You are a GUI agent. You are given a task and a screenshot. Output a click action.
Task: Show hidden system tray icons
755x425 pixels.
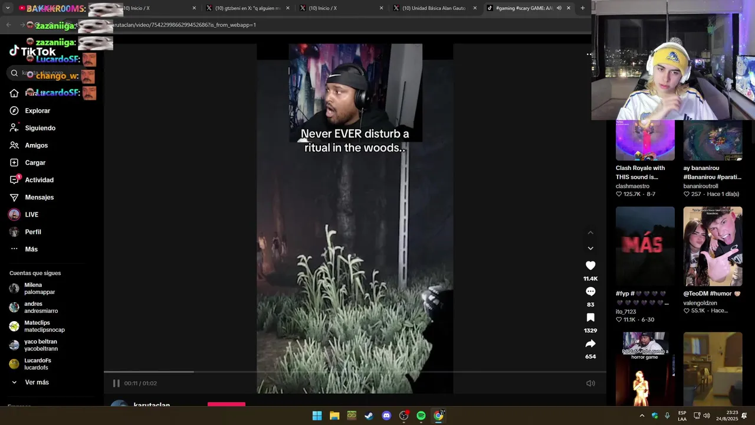642,416
